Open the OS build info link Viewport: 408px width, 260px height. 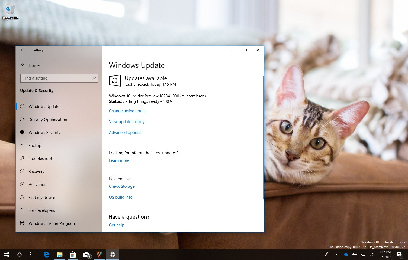(x=121, y=197)
